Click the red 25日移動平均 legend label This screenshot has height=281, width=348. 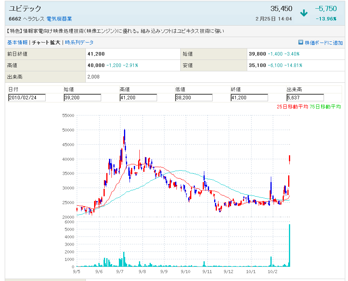coord(292,106)
